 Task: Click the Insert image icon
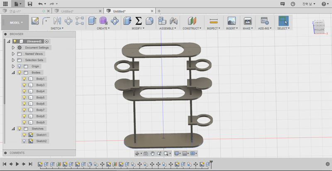click(x=232, y=21)
